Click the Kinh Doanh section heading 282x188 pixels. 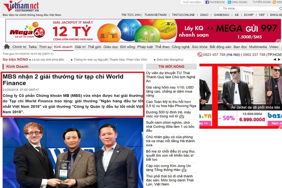click(17, 66)
